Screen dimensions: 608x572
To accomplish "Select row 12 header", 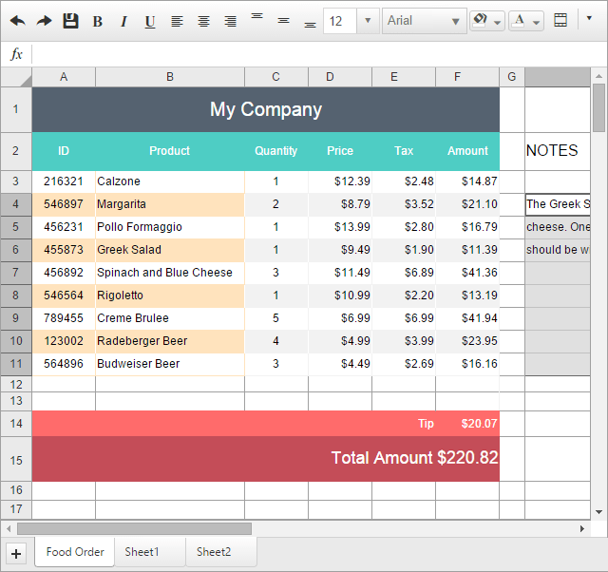I will pos(16,384).
